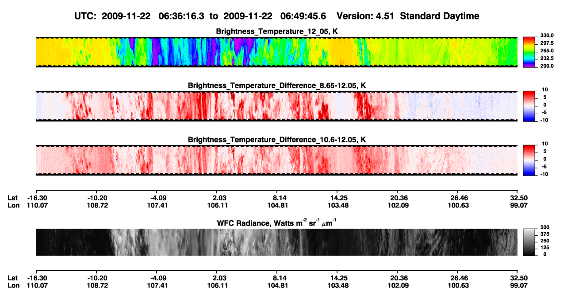The width and height of the screenshot is (575, 295).
Task: Click the 125 label on the WFC colorbar
Action: point(544,248)
